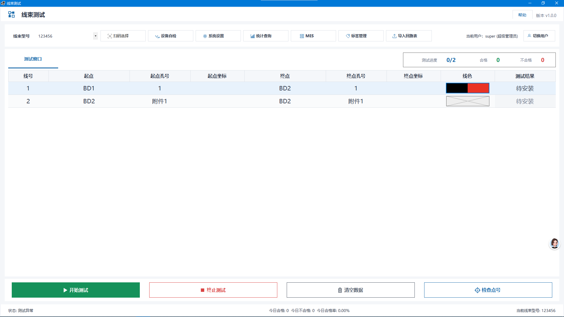Click the window restore button in title bar
Viewport: 564px width, 317px height.
pos(543,3)
